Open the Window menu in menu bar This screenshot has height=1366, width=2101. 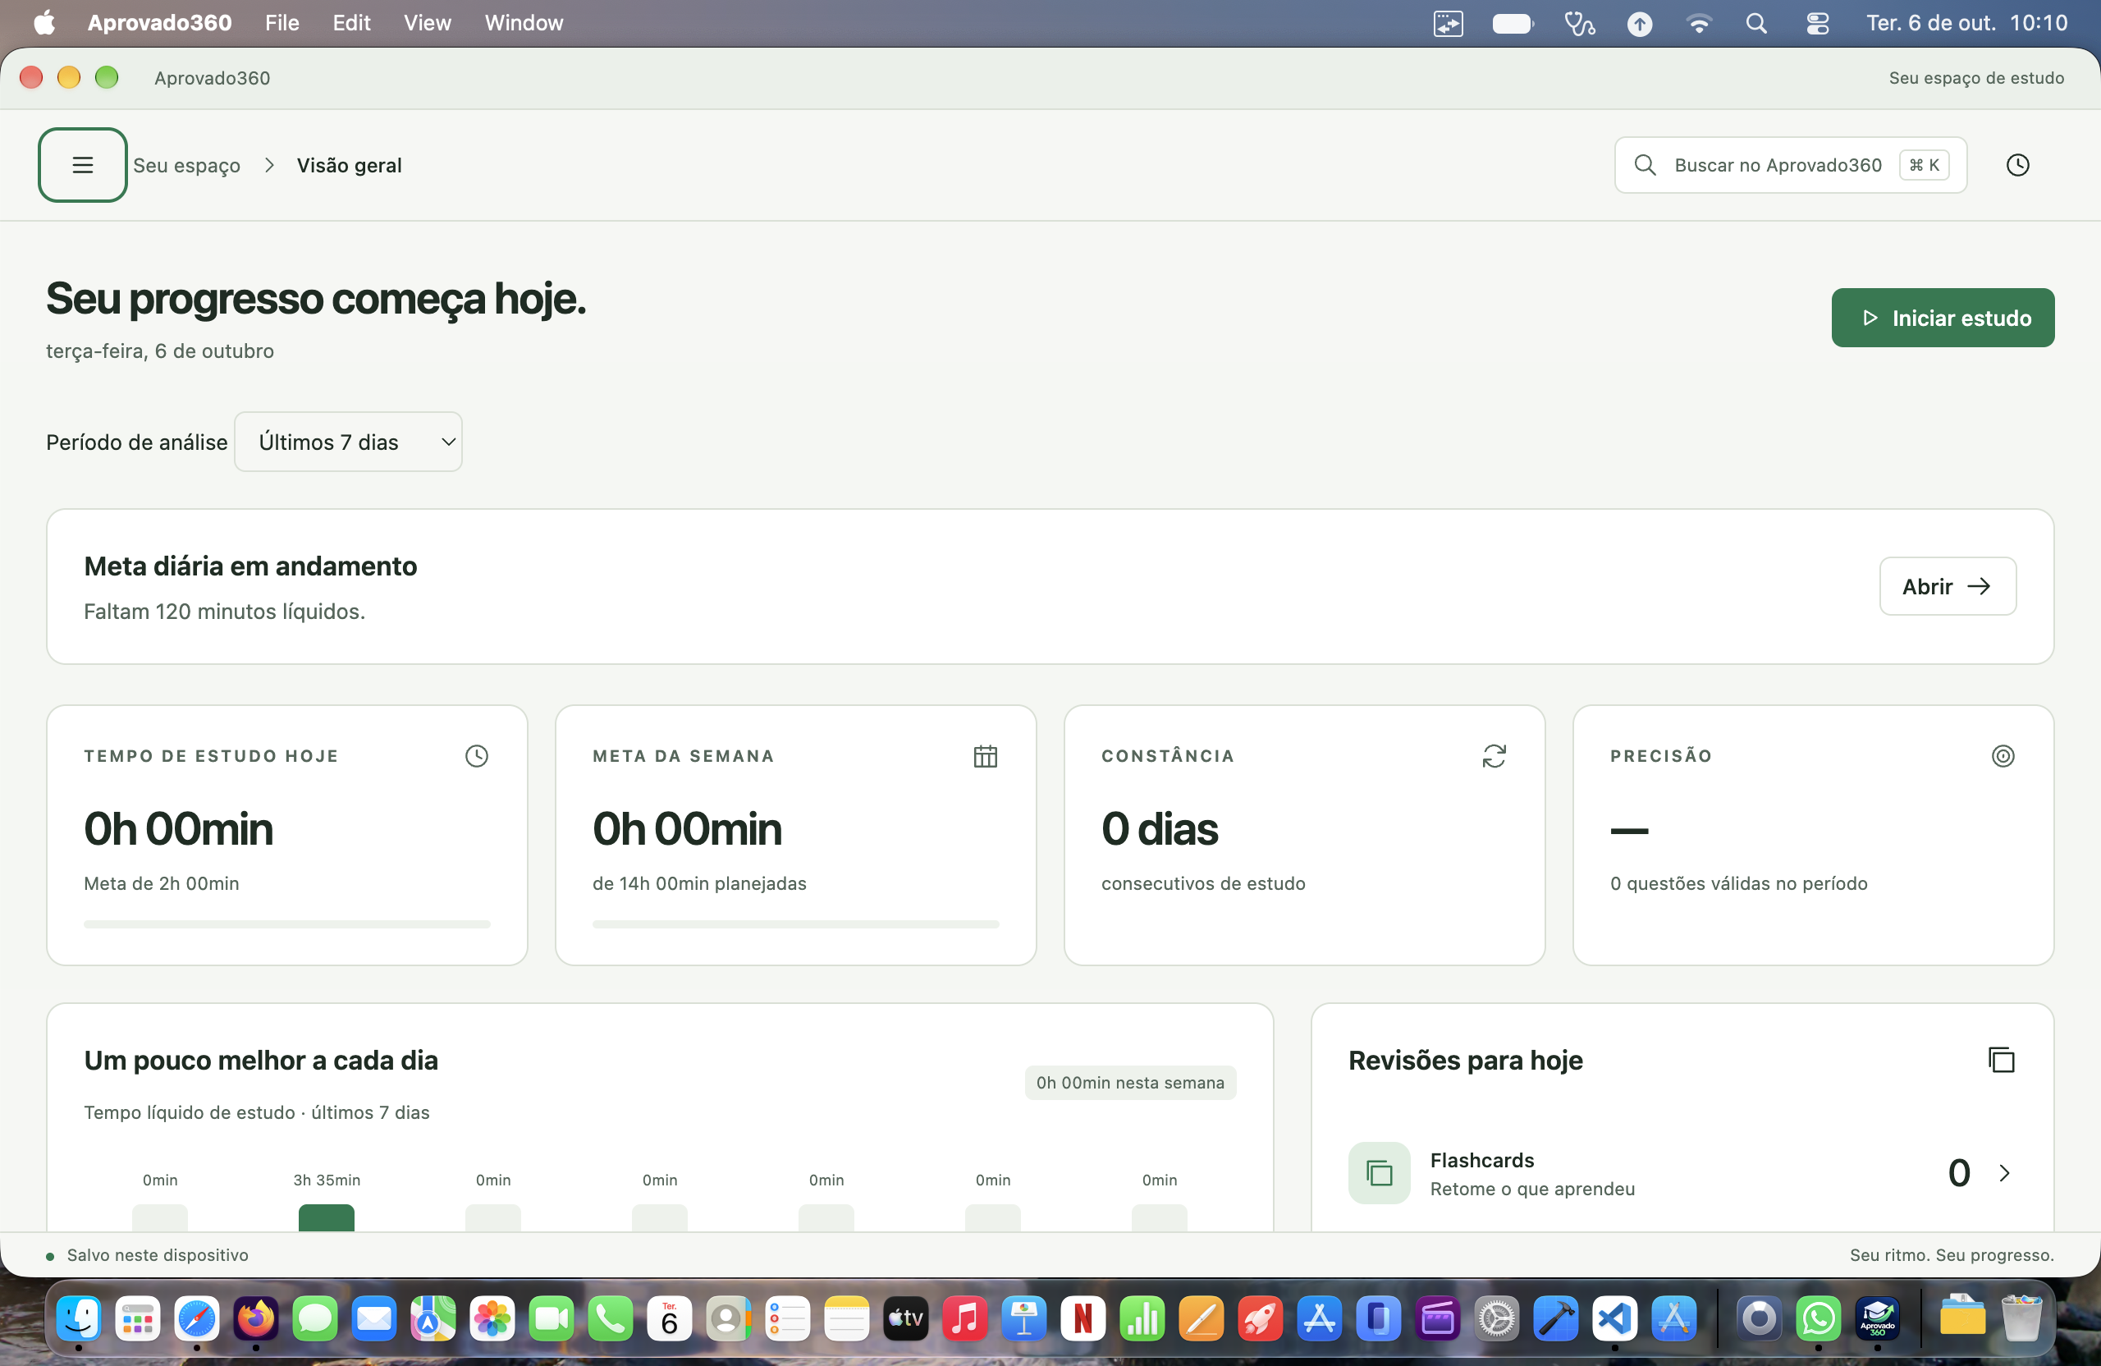tap(524, 23)
